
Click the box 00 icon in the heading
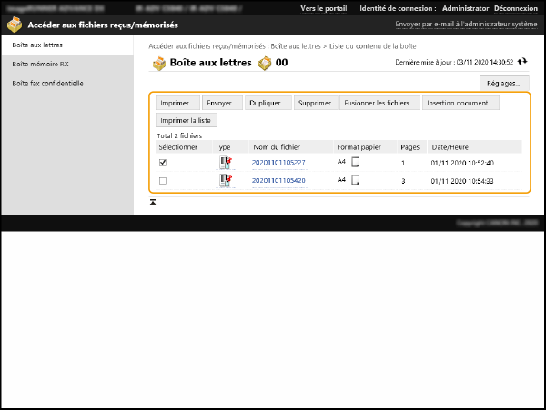265,63
